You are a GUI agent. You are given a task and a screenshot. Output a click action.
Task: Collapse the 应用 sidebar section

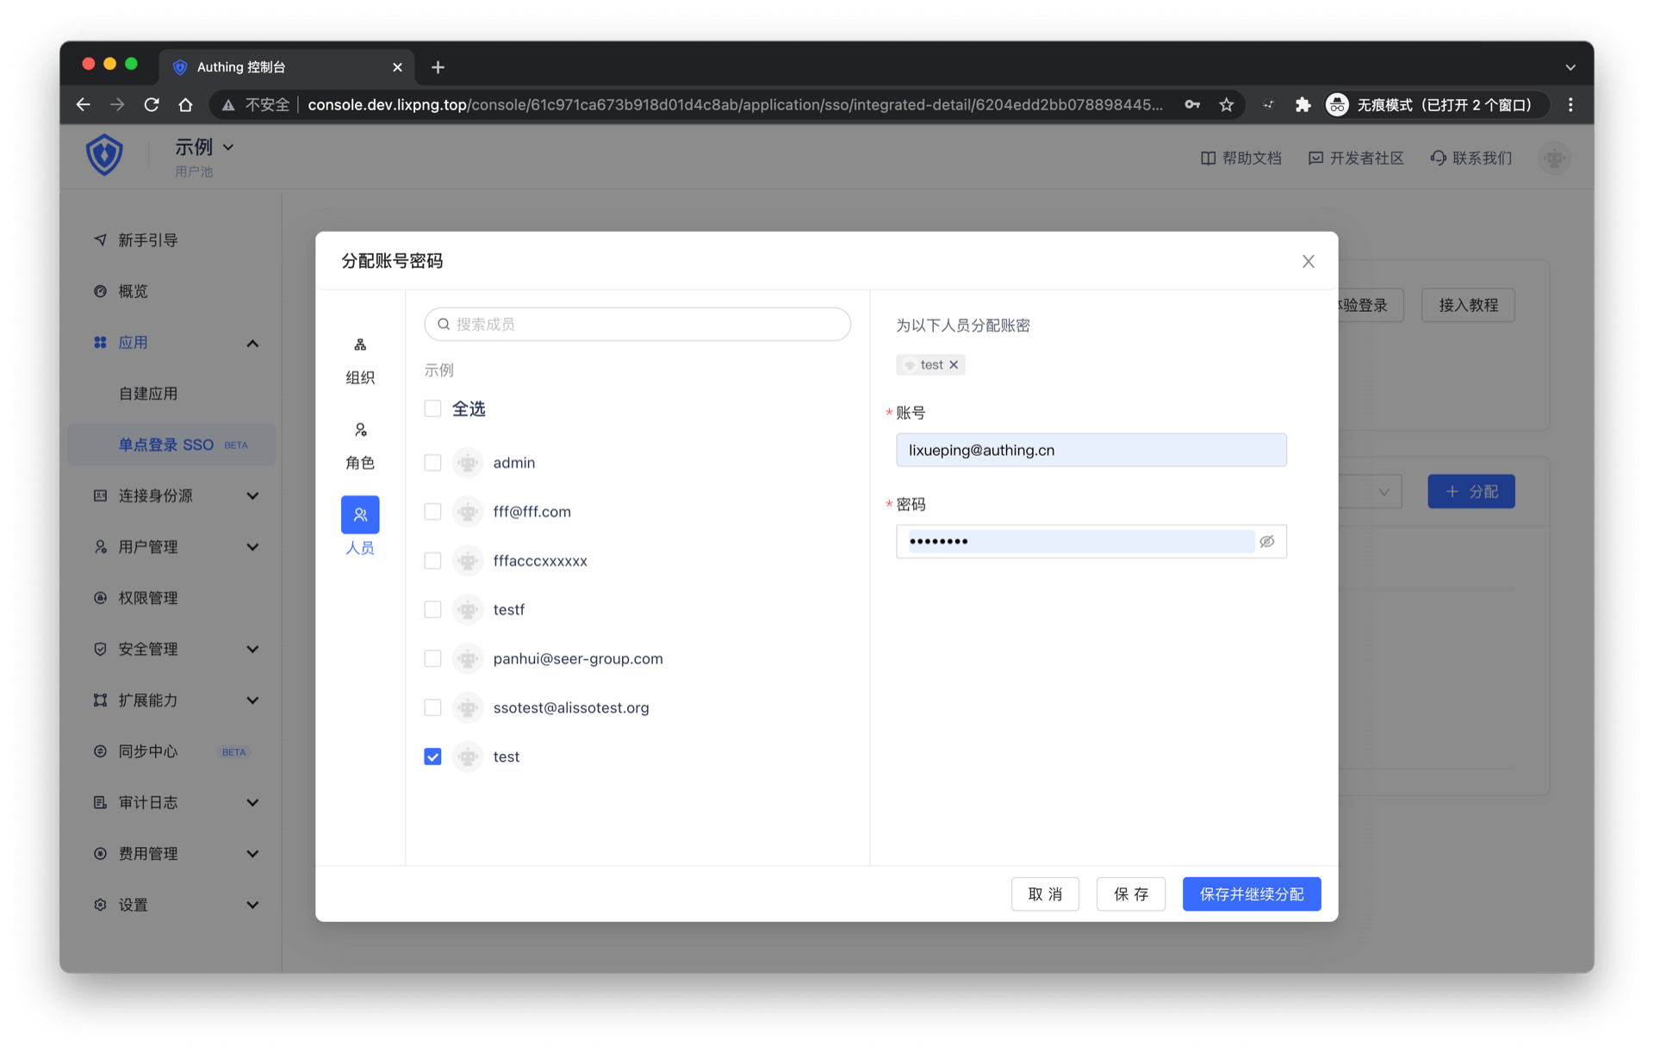click(252, 343)
